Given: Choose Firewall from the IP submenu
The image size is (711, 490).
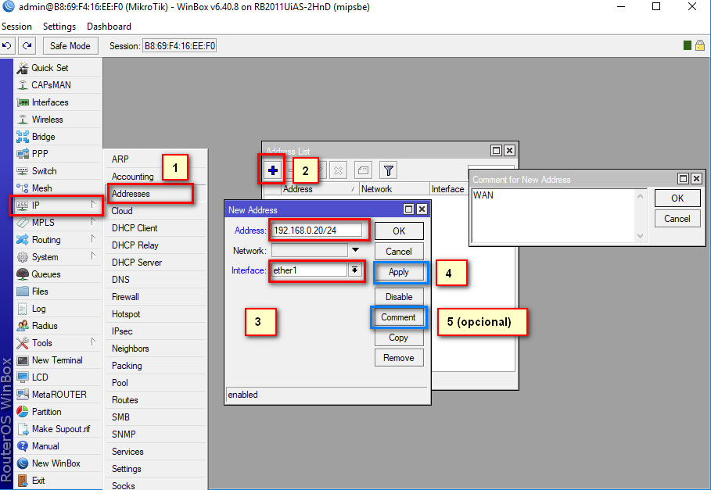Looking at the screenshot, I should (125, 297).
